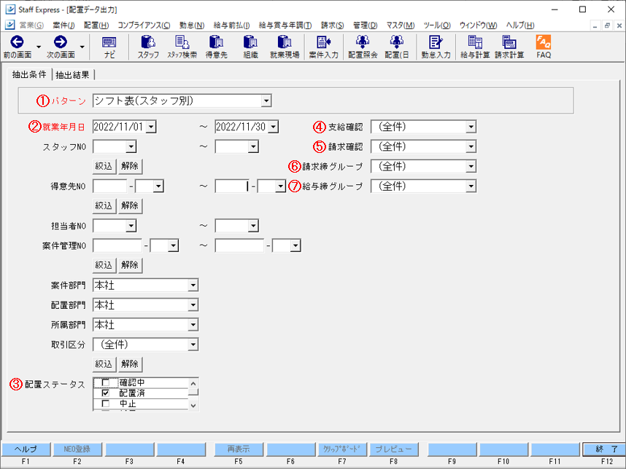Click the F12 終了 function button

click(x=604, y=449)
